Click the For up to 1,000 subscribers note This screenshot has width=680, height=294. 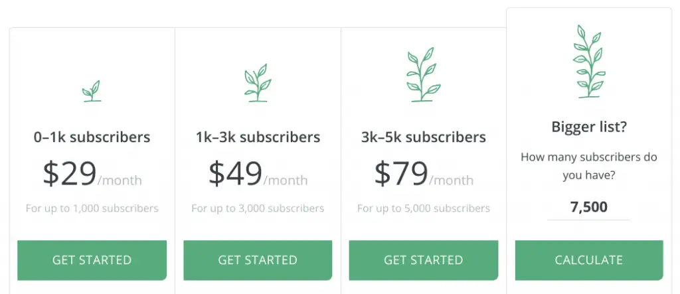pyautogui.click(x=92, y=208)
